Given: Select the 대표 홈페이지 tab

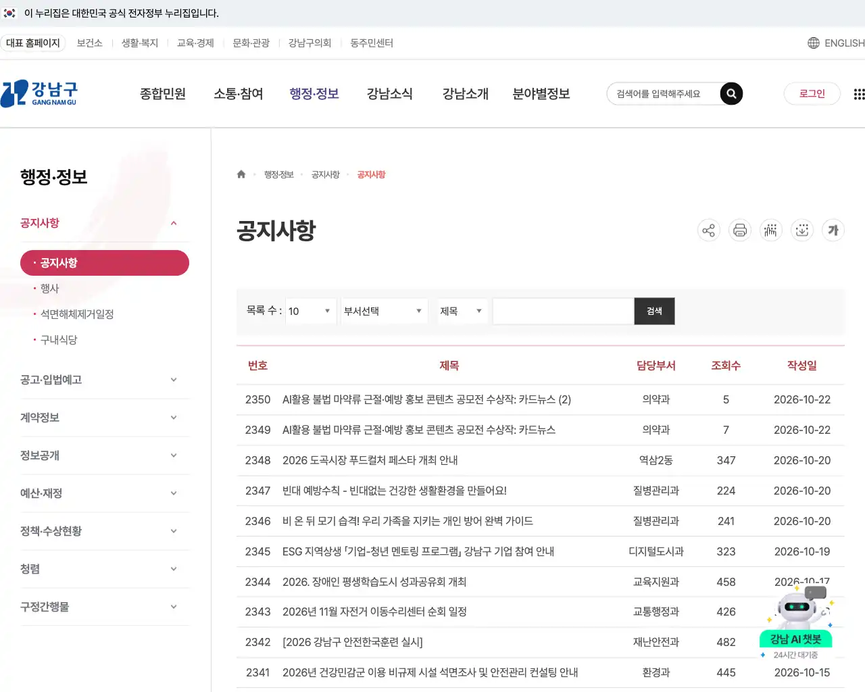Looking at the screenshot, I should click(33, 43).
